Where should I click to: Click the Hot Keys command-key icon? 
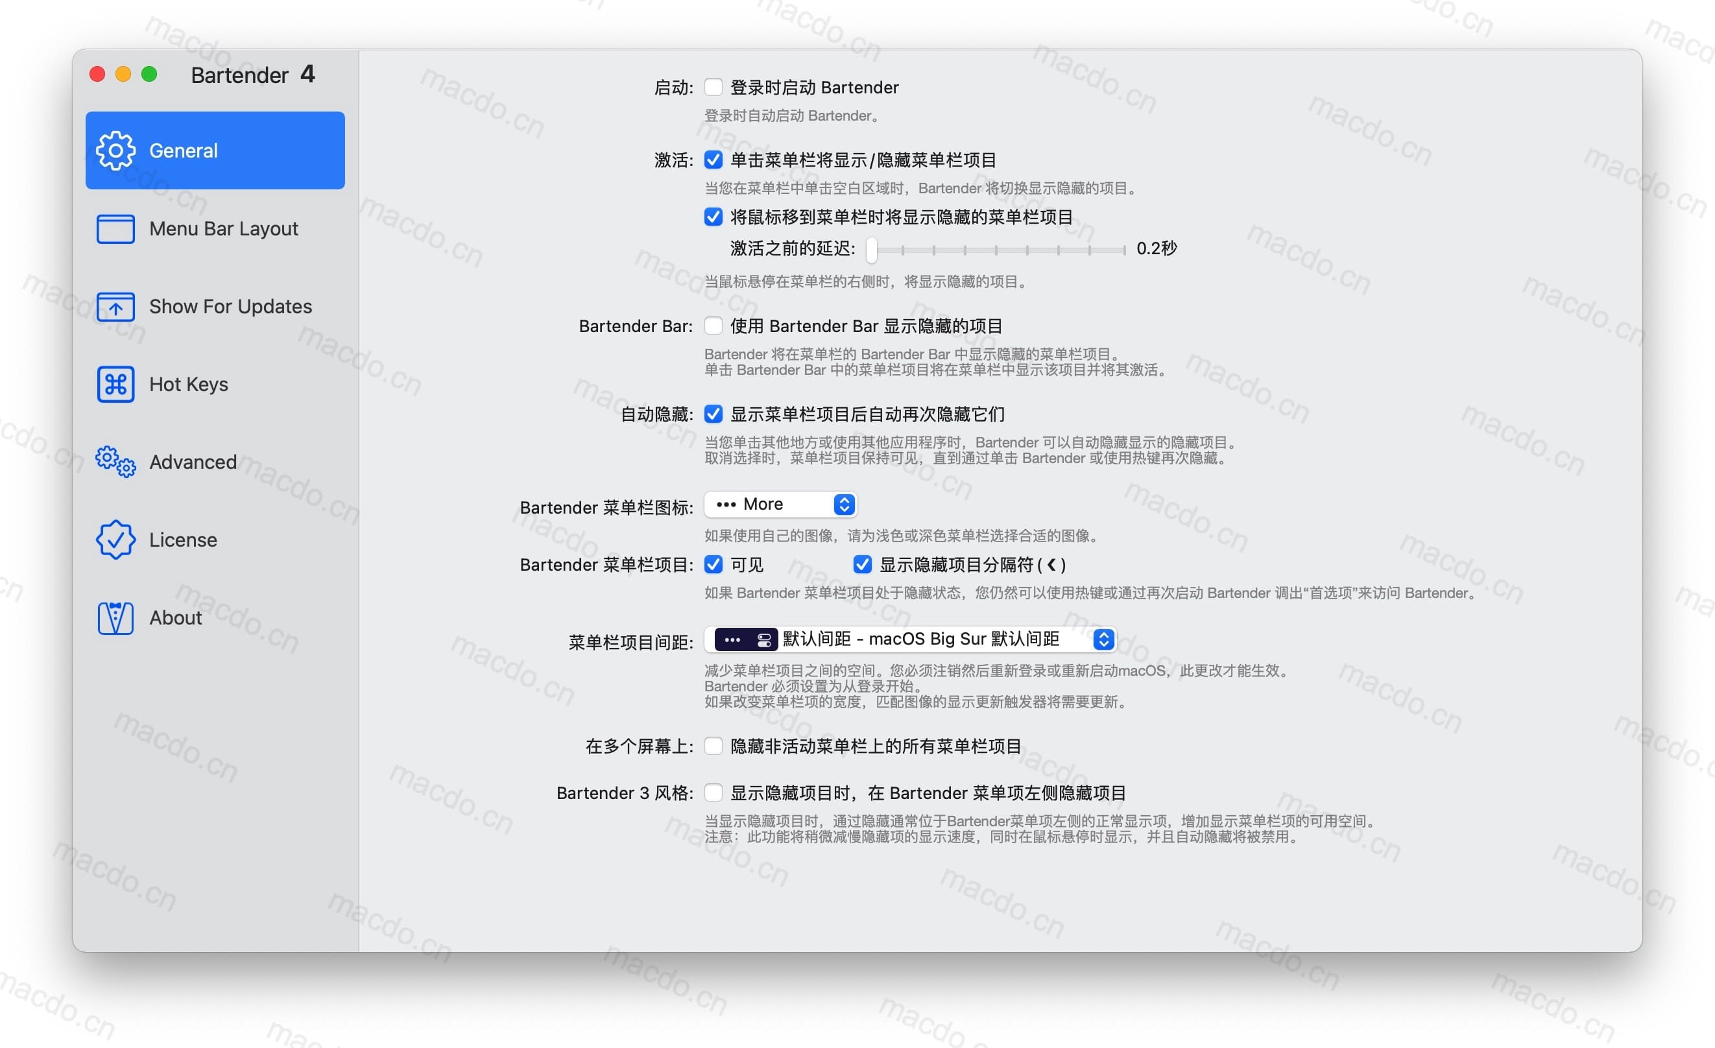[115, 384]
